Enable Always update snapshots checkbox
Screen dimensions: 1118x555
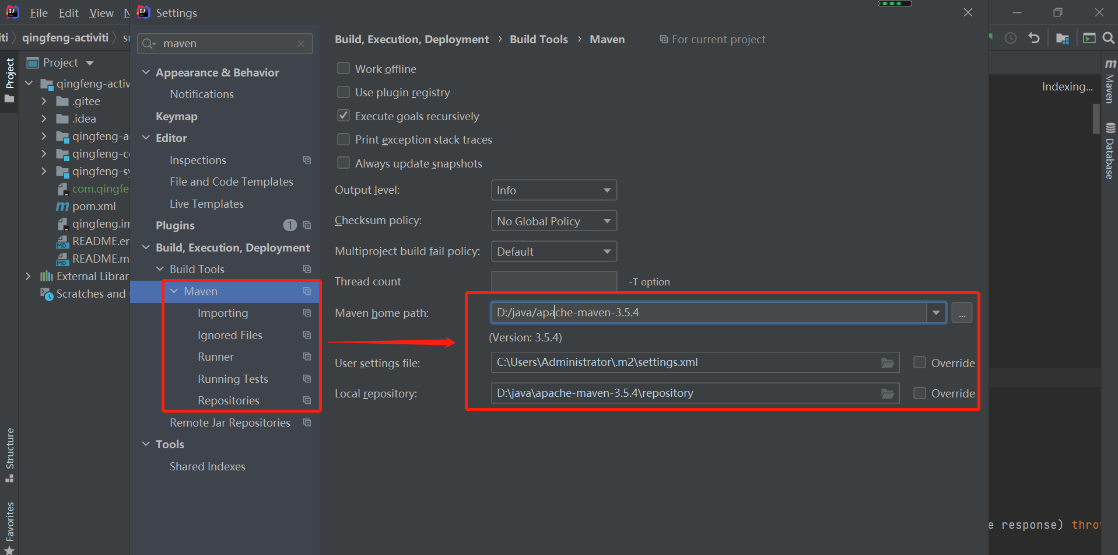click(x=344, y=163)
